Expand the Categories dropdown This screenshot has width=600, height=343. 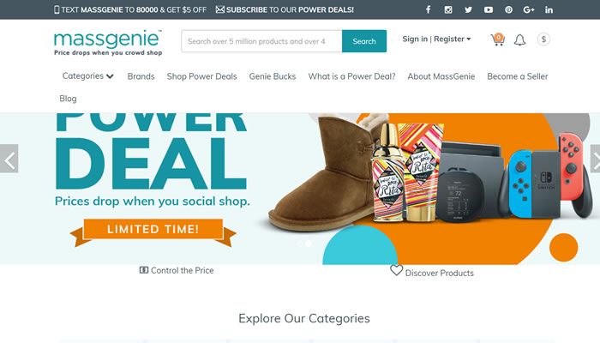88,76
